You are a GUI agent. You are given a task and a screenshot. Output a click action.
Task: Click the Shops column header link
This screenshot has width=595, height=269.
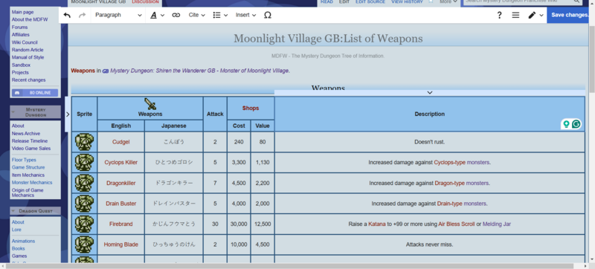pyautogui.click(x=251, y=108)
